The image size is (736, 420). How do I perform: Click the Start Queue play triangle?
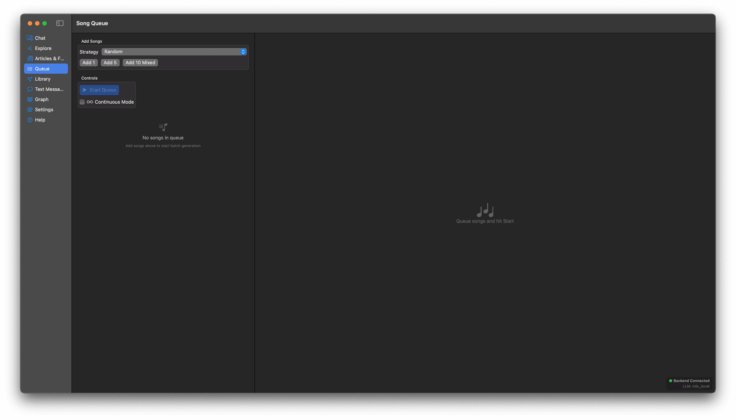pos(85,90)
